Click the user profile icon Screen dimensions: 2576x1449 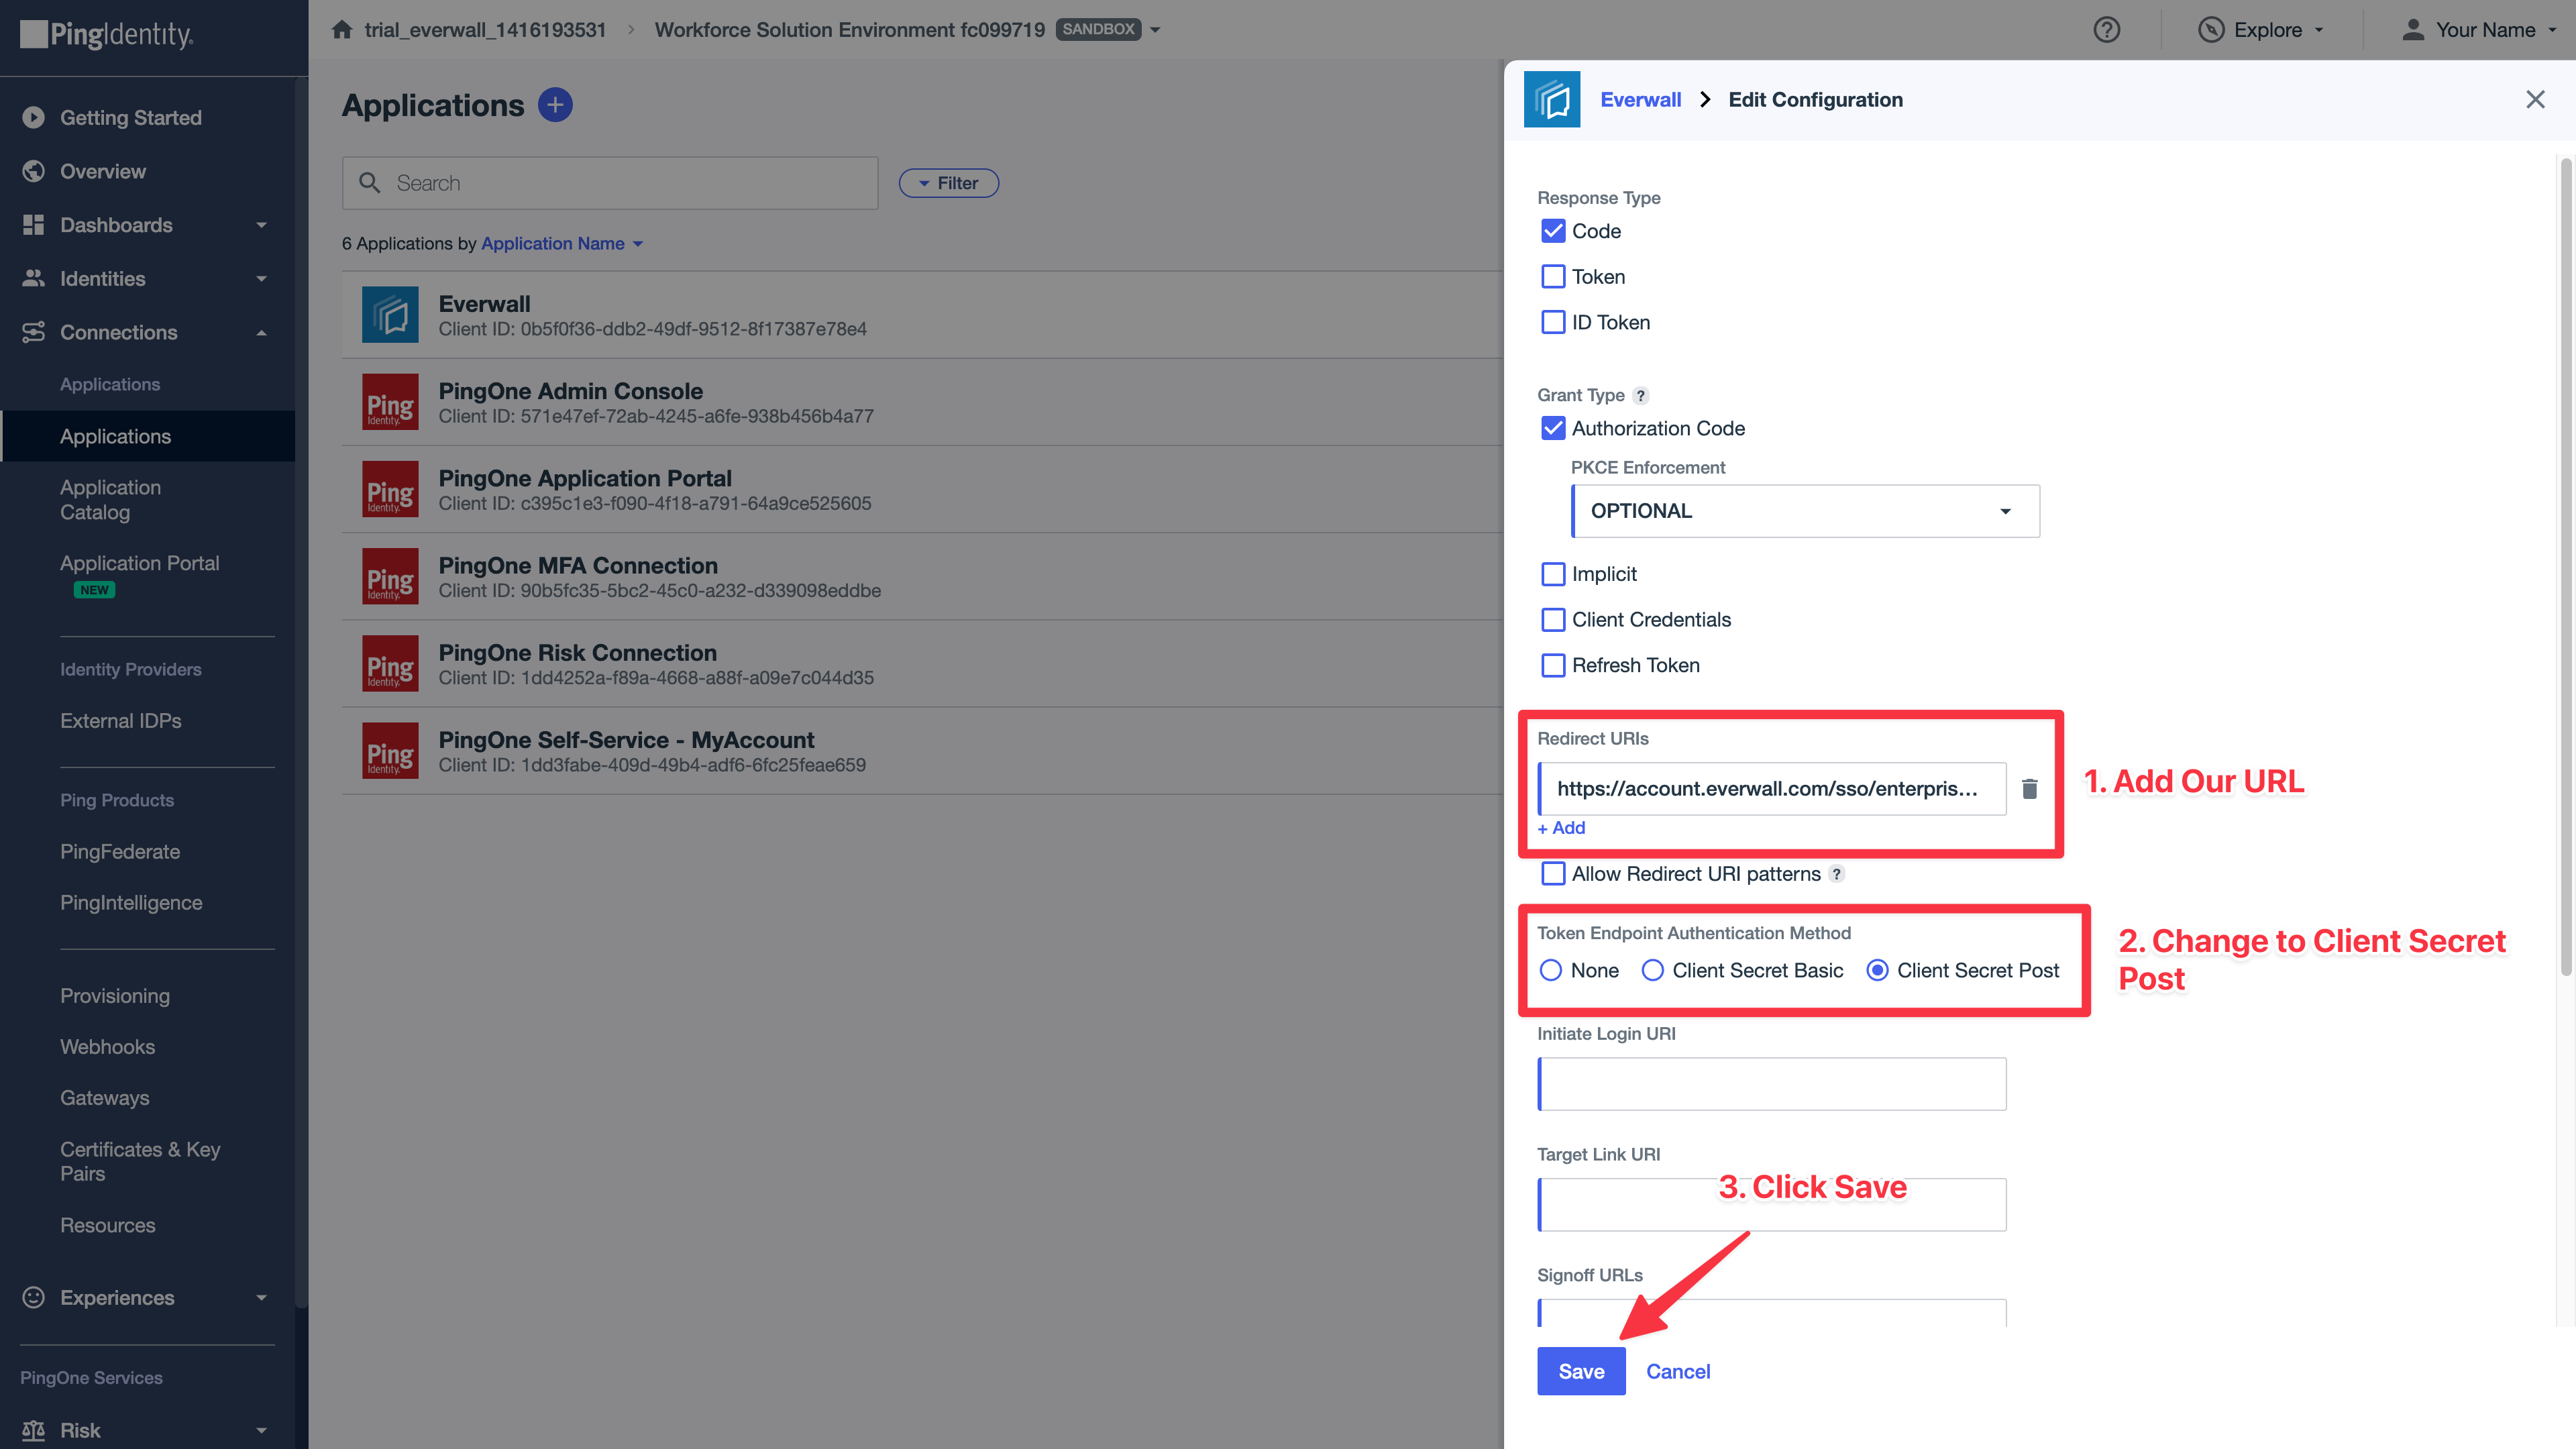click(x=2413, y=30)
